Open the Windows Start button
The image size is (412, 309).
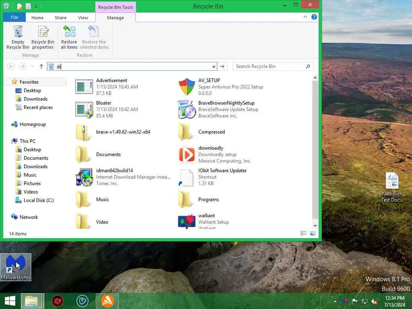10,301
